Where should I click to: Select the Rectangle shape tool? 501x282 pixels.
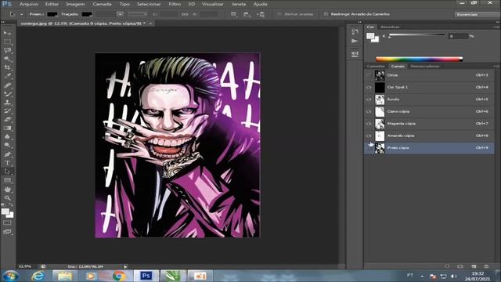click(7, 180)
